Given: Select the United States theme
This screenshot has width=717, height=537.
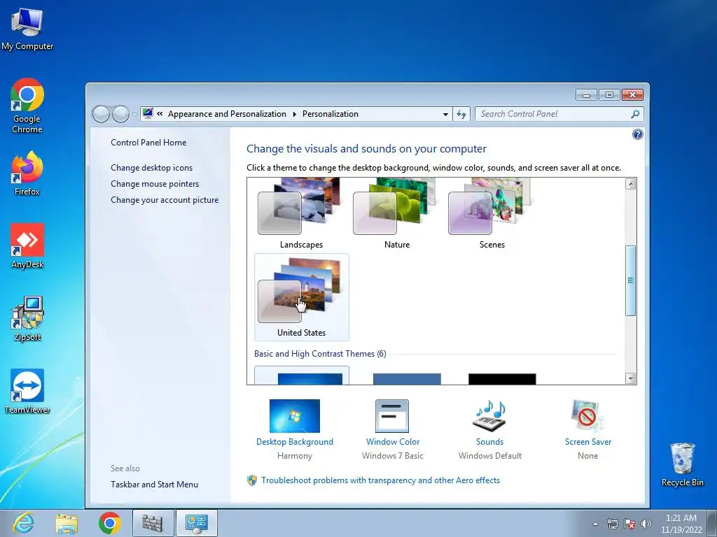Looking at the screenshot, I should tap(301, 297).
